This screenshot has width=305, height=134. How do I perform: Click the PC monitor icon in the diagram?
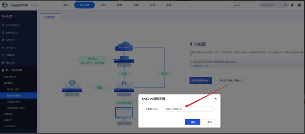124,113
